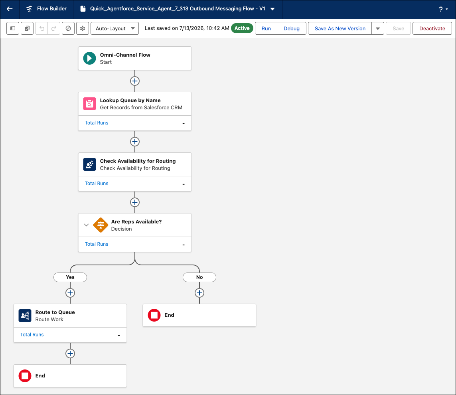Screen dimensions: 456x395
Task: Click the Check Availability for Routing icon
Action: pos(90,164)
